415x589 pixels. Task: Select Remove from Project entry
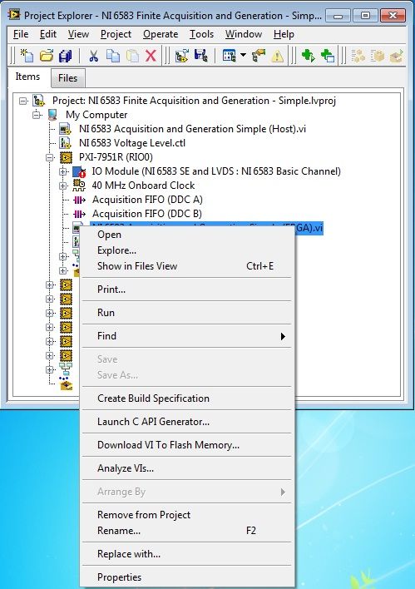tap(186, 515)
